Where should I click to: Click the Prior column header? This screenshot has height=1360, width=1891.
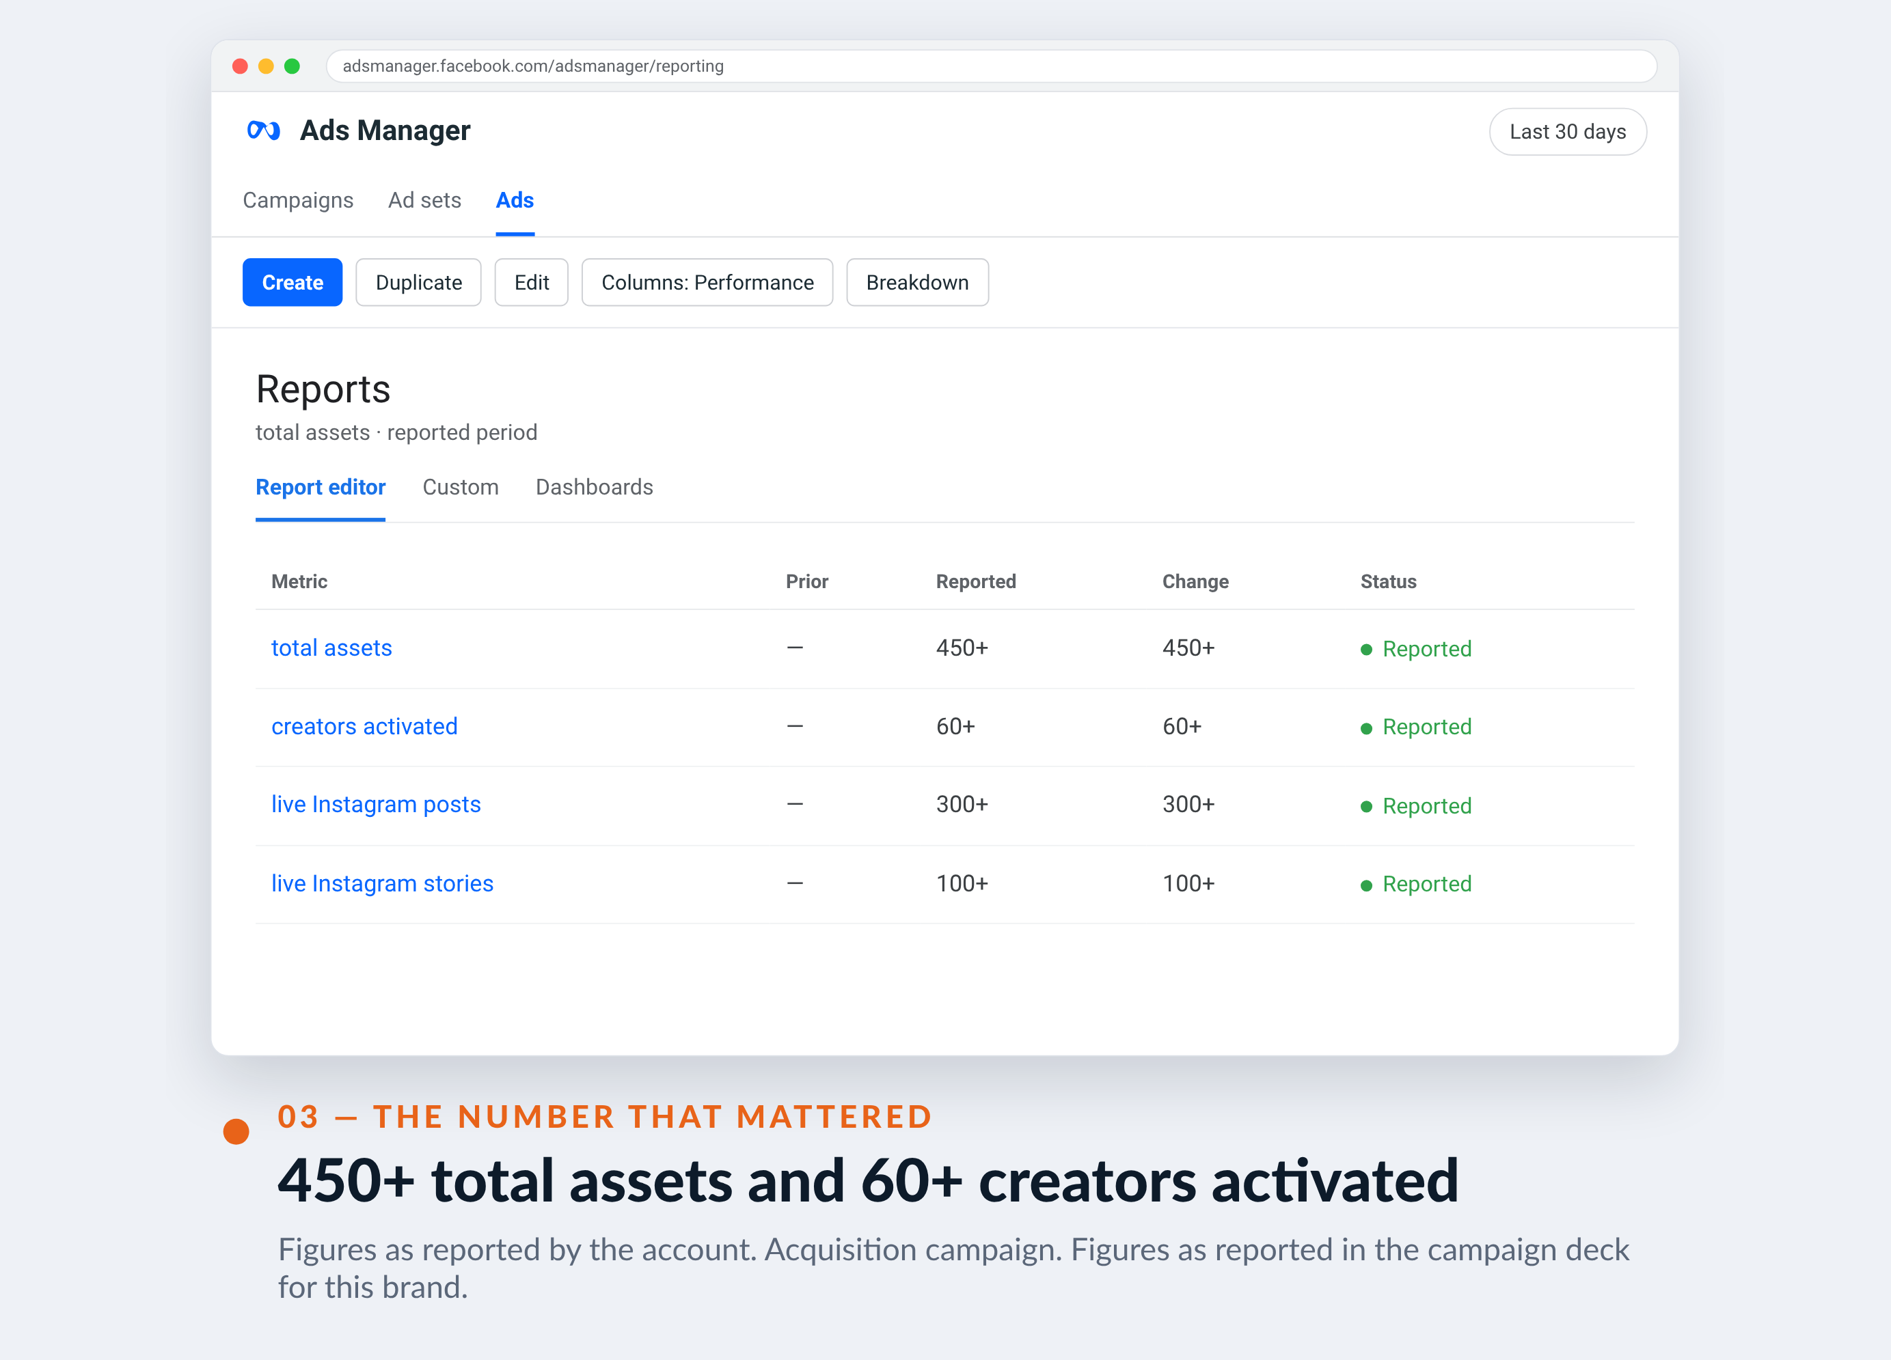[806, 582]
